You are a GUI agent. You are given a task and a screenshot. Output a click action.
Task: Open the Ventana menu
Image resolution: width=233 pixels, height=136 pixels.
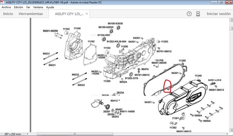pos(38,7)
